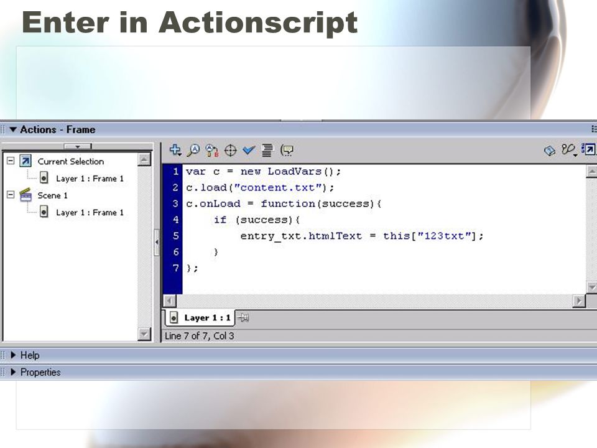Click 'entry_txt.htmlText' in line 5
Viewport: 597px width, 448px height.
coord(301,236)
